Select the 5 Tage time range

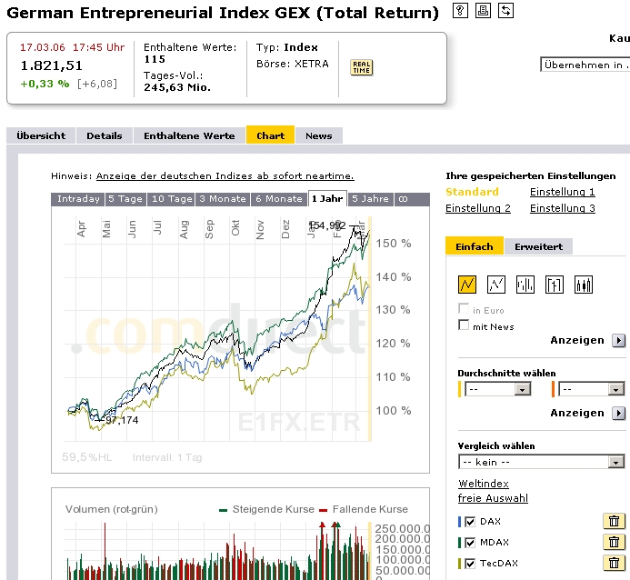pos(125,199)
